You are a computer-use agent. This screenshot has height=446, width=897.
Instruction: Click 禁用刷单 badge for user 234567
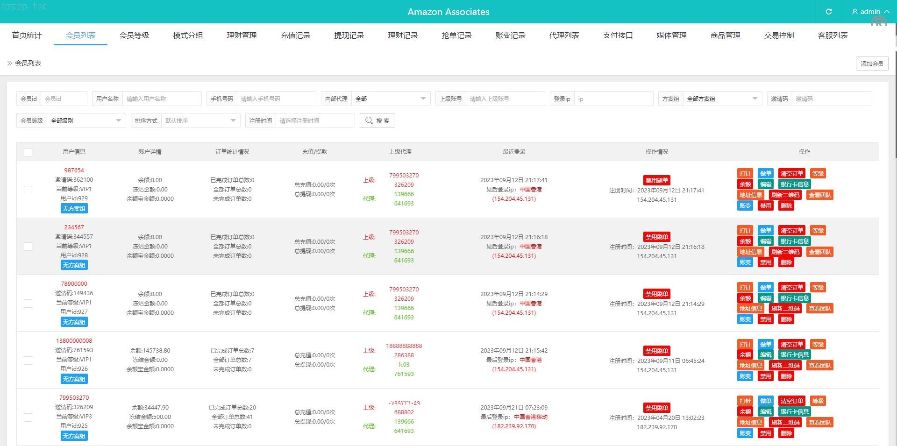656,237
